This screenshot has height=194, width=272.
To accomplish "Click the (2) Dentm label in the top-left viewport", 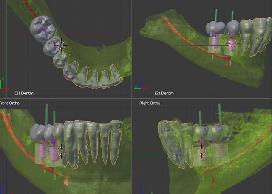I will pyautogui.click(x=23, y=93).
